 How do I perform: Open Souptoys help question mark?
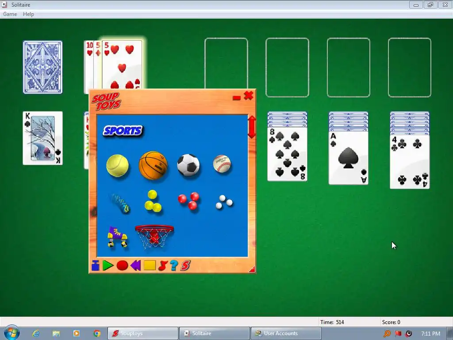point(174,266)
